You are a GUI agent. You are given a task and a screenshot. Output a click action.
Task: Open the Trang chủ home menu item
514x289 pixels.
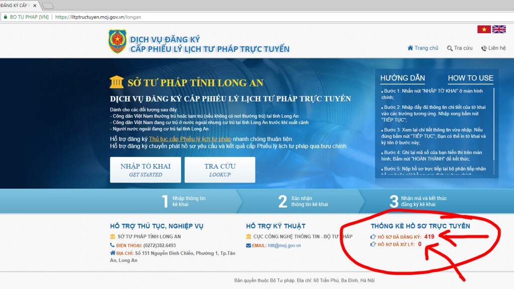(x=423, y=48)
